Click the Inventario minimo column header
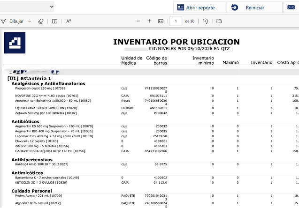Viewport: 299px width, 208px height. 203,60
